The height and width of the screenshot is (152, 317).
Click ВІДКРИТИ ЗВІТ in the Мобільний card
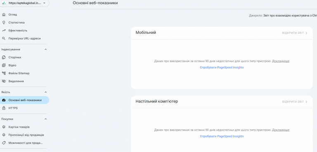coord(293,33)
